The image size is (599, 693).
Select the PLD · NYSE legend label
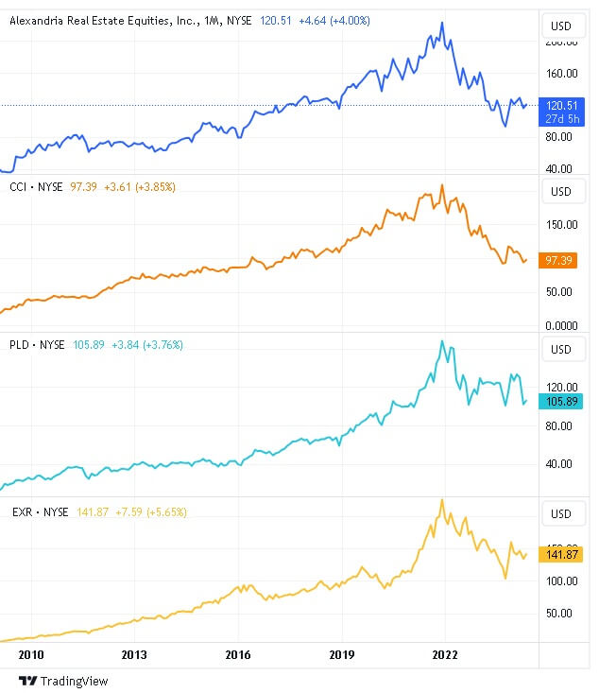(x=37, y=345)
